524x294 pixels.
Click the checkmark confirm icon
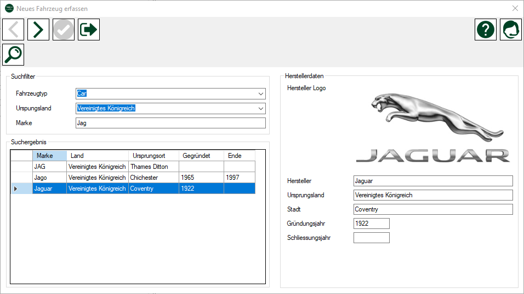click(64, 30)
